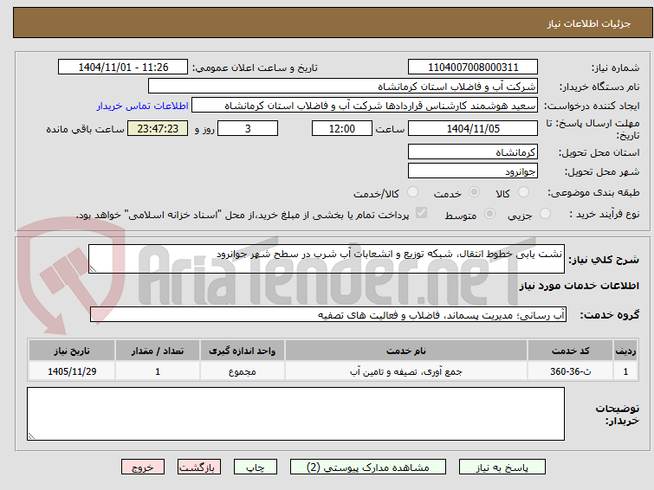
Task: Click the جزئیات اطلاعات نیاز page title
Action: 588,23
